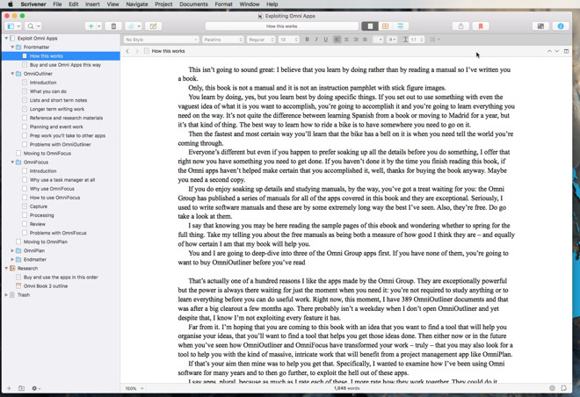This screenshot has width=580, height=397.
Task: Open the Regular typeface dropdown
Action: click(x=261, y=40)
